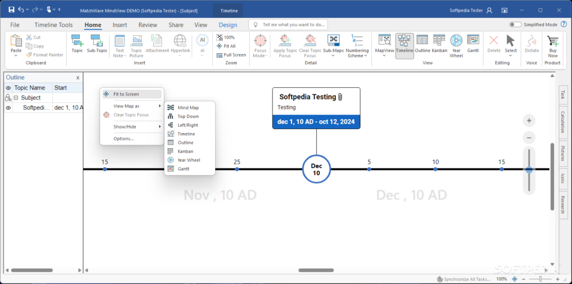572x284 pixels.
Task: Open the Year Wheel view in the ribbon
Action: coord(456,46)
